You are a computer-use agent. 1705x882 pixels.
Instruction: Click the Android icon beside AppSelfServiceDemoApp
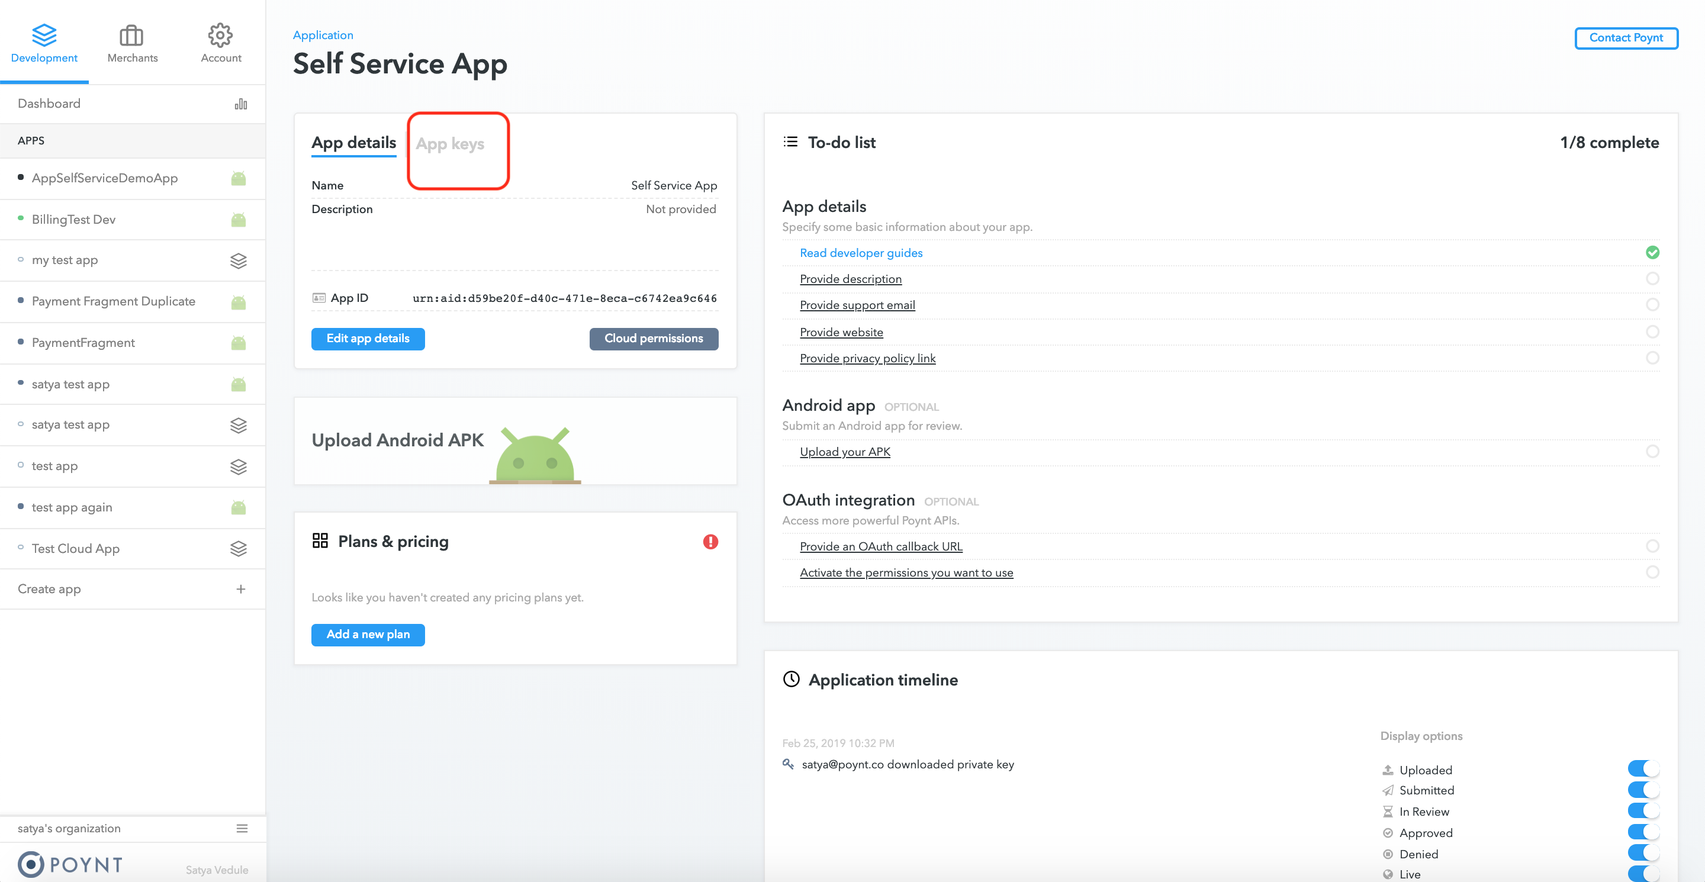click(238, 179)
